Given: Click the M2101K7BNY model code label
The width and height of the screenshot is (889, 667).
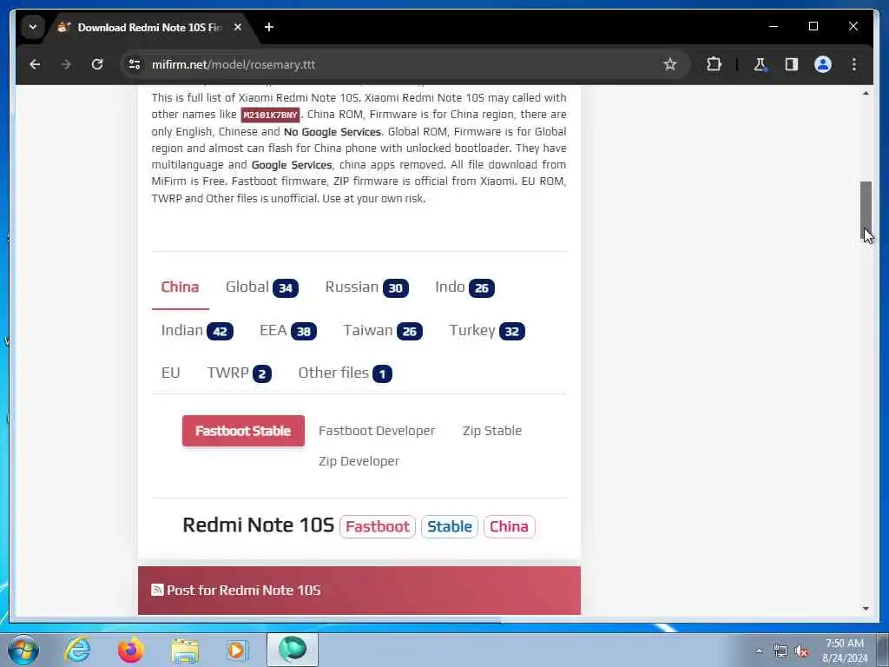Looking at the screenshot, I should [x=270, y=115].
